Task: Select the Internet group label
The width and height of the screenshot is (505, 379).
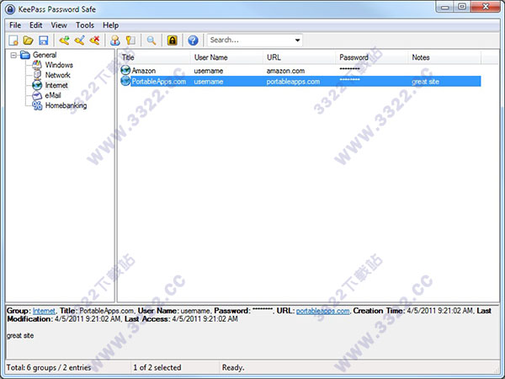Action: (56, 85)
